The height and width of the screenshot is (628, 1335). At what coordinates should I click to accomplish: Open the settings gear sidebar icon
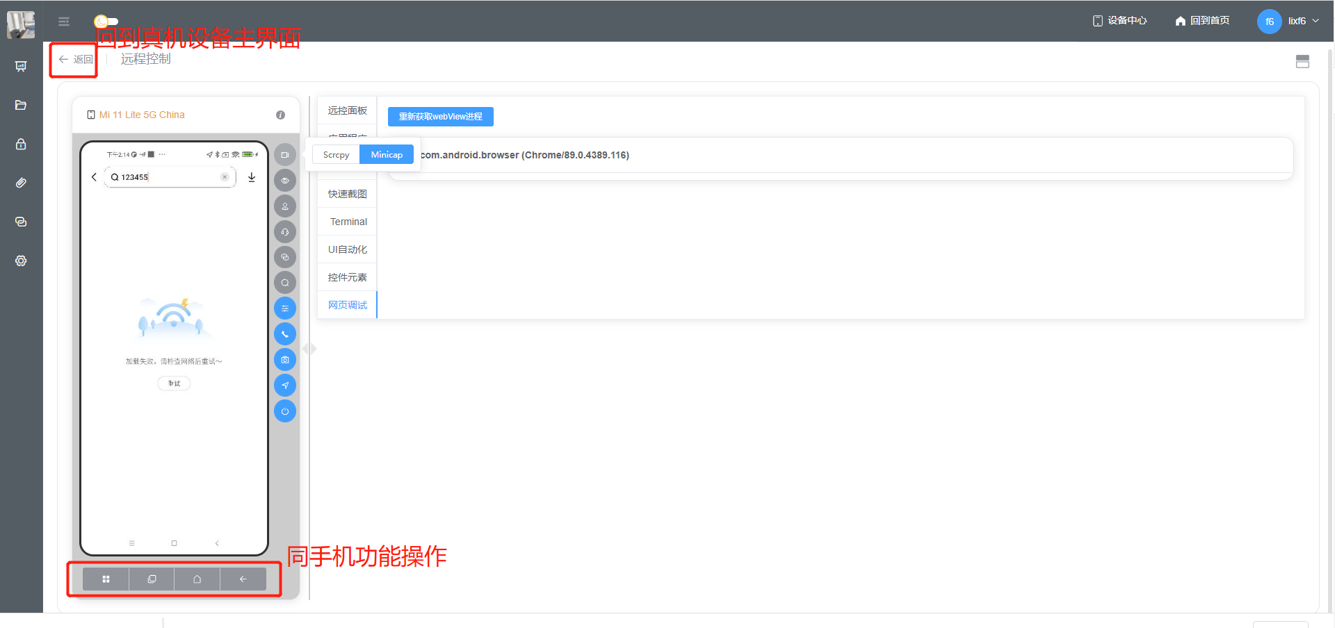[21, 261]
